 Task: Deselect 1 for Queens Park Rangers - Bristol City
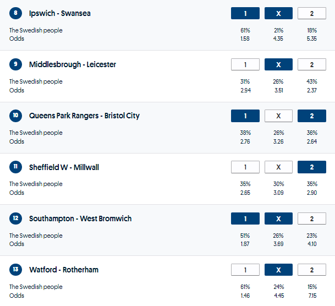(245, 116)
